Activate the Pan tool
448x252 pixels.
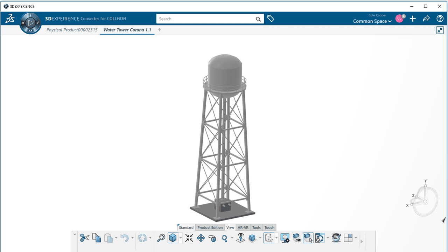[201, 238]
